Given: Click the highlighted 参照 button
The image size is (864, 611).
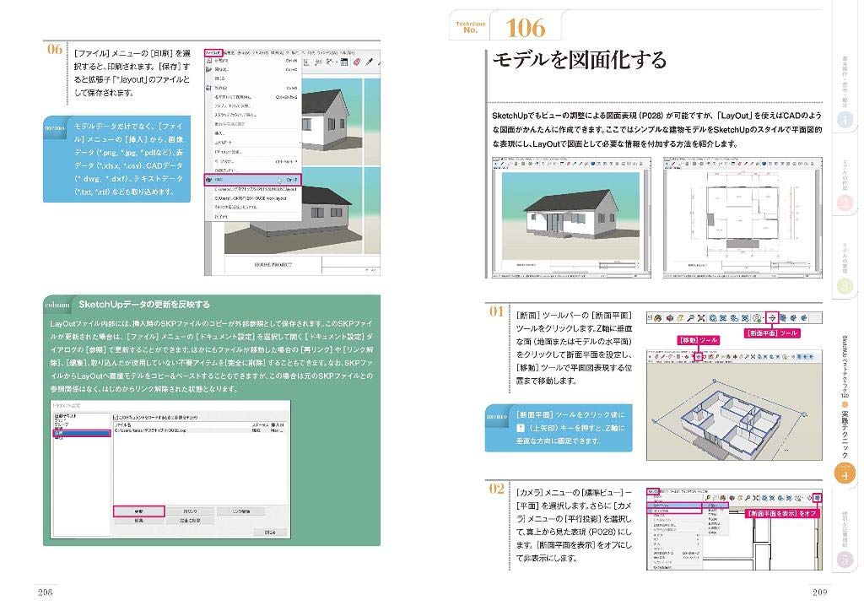Looking at the screenshot, I should click(x=140, y=511).
